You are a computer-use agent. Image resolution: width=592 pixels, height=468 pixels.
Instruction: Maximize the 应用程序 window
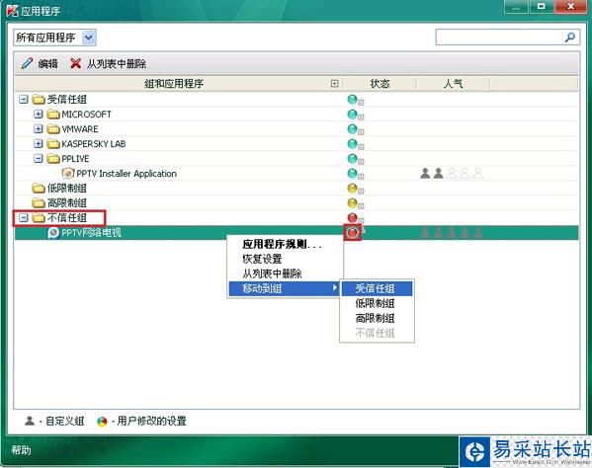[541, 7]
